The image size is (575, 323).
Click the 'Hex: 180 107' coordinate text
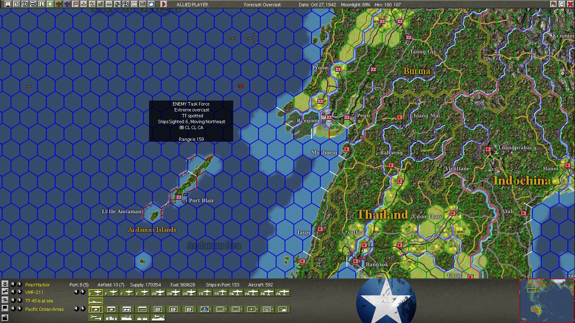[x=388, y=5]
